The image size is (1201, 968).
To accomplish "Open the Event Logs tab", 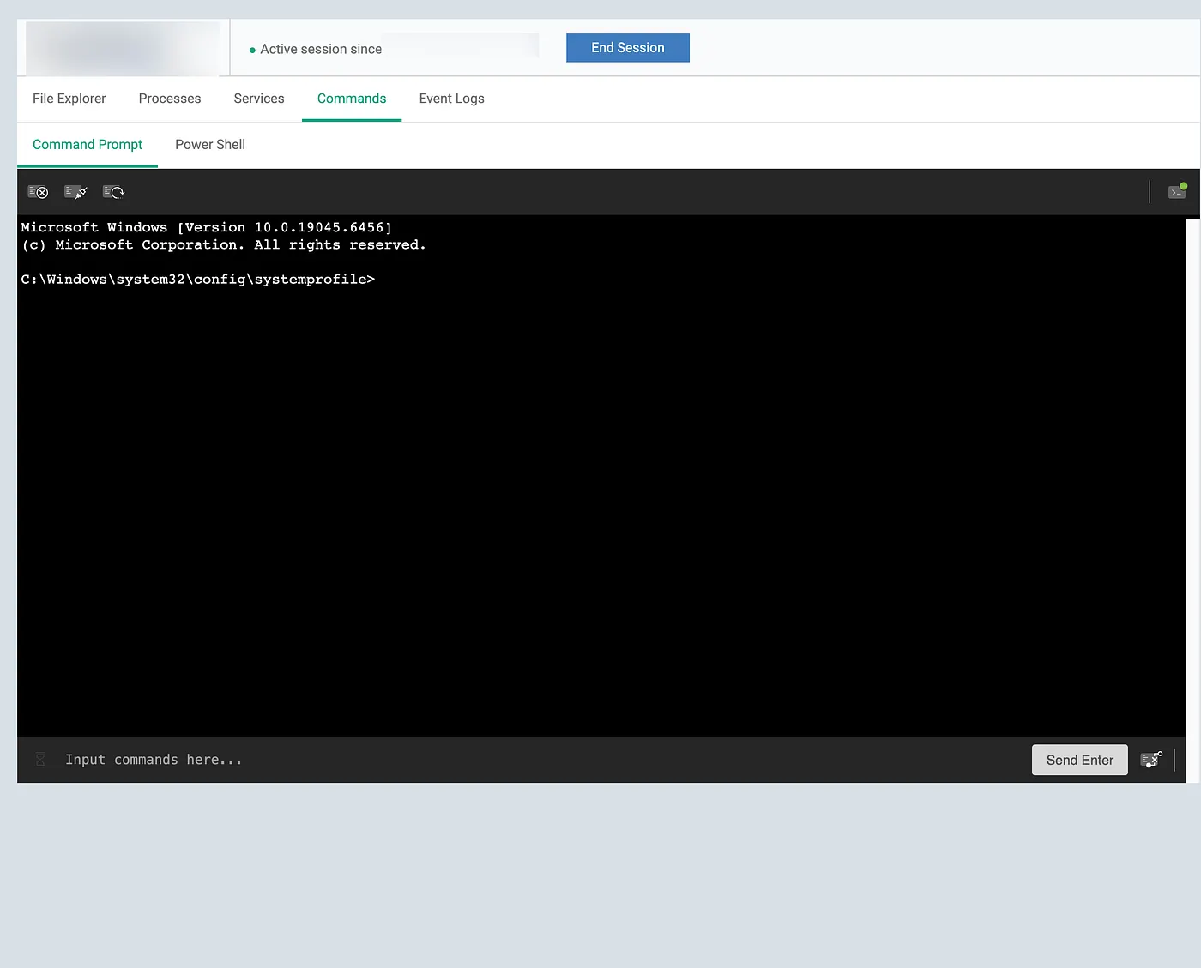I will tap(451, 99).
